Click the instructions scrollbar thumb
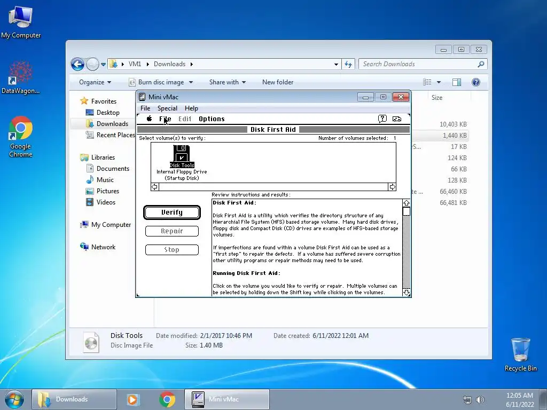Screen dimensions: 547x410 pyautogui.click(x=407, y=211)
